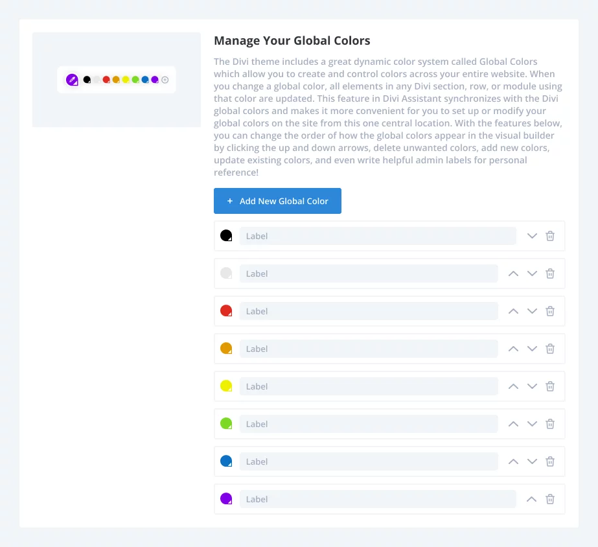Viewport: 598px width, 547px height.
Task: Open the light gray color swatch picker
Action: (226, 273)
